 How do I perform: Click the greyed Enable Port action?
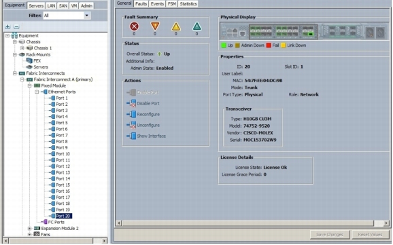(143, 92)
